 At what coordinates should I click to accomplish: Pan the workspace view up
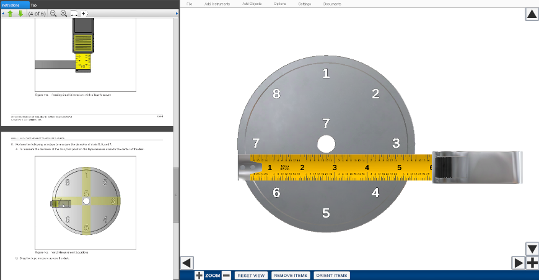coord(532,14)
